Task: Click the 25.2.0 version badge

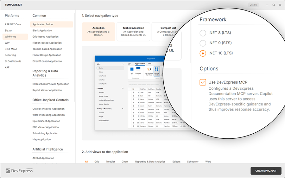Action: (253, 5)
